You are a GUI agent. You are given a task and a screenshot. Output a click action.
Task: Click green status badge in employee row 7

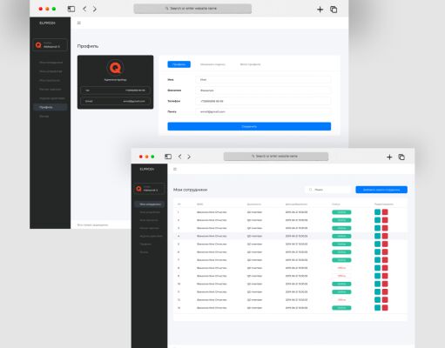coord(341,260)
